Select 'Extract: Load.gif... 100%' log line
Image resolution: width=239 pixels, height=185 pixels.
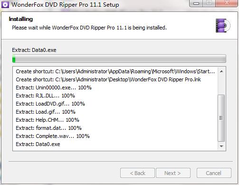[46, 112]
